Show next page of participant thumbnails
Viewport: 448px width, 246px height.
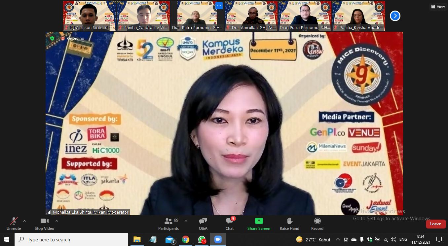click(395, 16)
